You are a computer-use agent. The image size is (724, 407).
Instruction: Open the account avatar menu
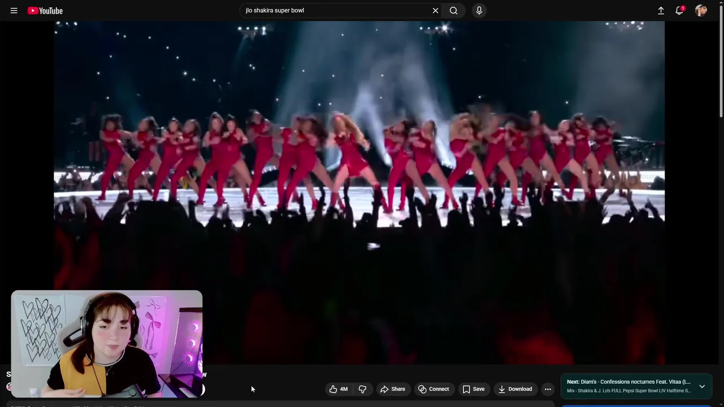coord(701,11)
